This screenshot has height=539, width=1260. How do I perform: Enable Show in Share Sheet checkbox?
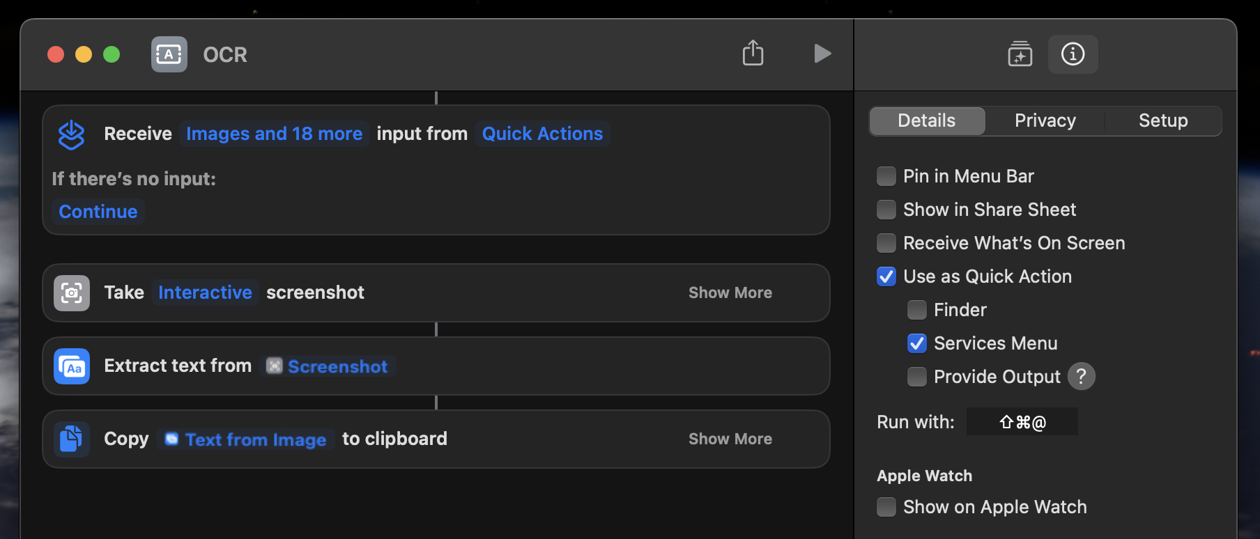(x=886, y=210)
